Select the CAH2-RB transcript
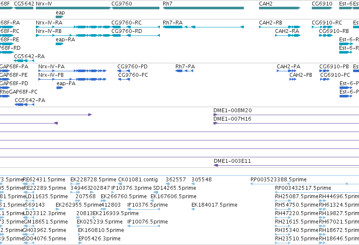 (x=280, y=27)
